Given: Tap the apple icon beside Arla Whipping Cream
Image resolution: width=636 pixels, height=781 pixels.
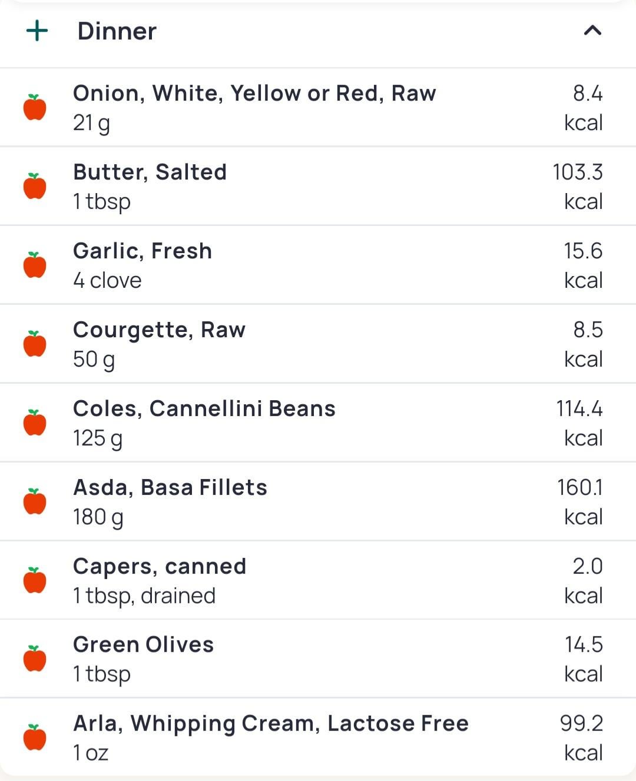Looking at the screenshot, I should (x=35, y=737).
